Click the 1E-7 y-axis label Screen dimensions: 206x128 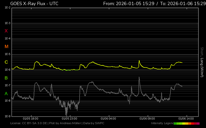pyautogui.click(x=7, y=85)
